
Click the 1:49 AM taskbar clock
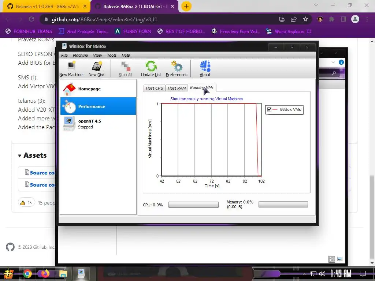tap(341, 273)
